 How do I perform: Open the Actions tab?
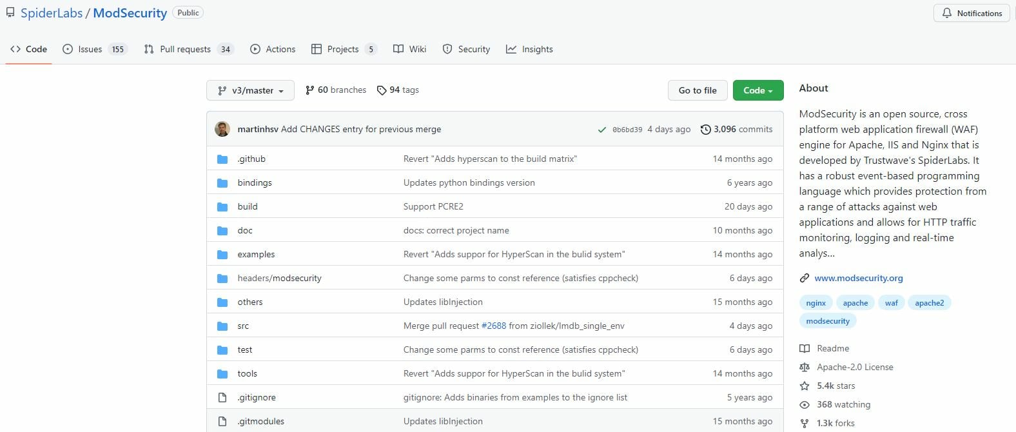click(x=273, y=49)
